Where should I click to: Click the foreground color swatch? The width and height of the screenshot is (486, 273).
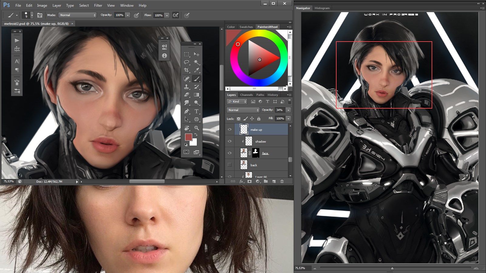(188, 137)
